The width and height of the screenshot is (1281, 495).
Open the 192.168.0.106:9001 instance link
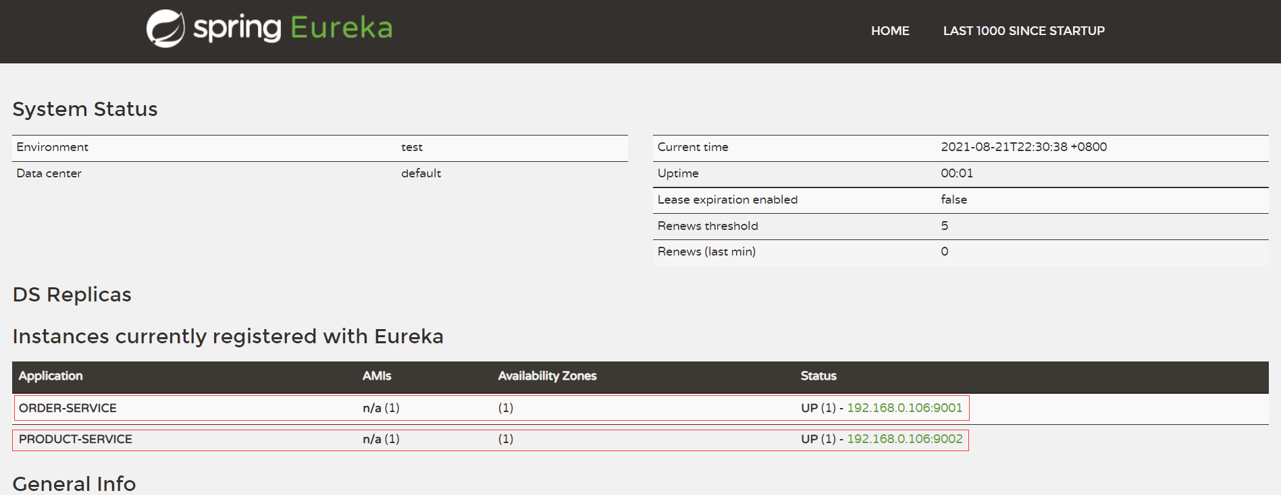(x=905, y=408)
